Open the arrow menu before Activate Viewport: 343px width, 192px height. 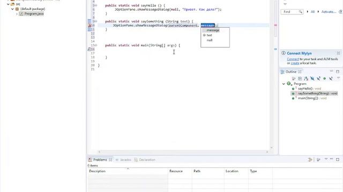point(318,12)
